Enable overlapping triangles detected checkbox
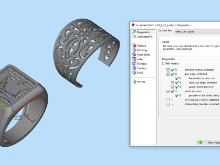Viewport: 220px width, 165px height. point(168,100)
